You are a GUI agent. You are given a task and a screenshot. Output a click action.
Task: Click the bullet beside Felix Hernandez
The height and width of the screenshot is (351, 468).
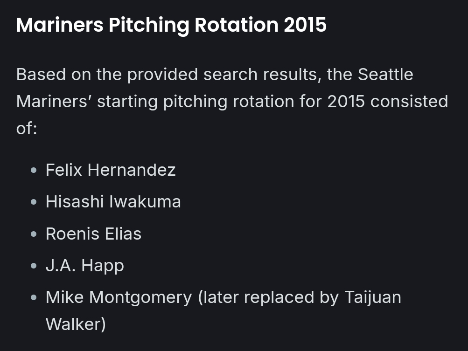(x=34, y=170)
